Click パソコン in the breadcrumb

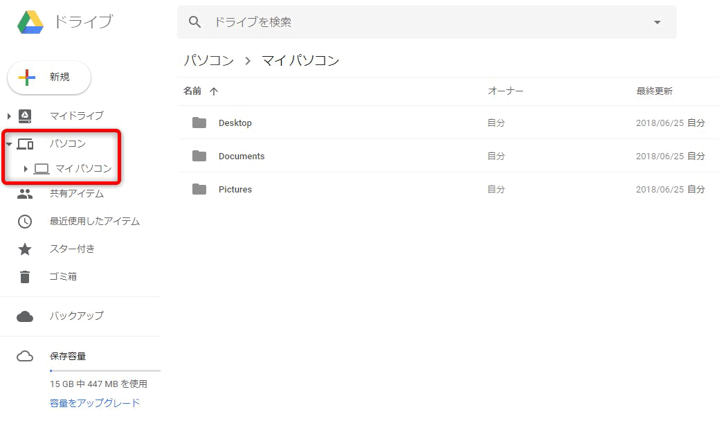point(208,60)
